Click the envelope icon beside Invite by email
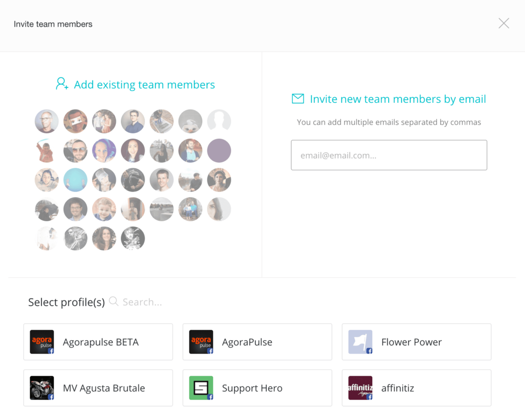This screenshot has height=413, width=525. [x=298, y=99]
